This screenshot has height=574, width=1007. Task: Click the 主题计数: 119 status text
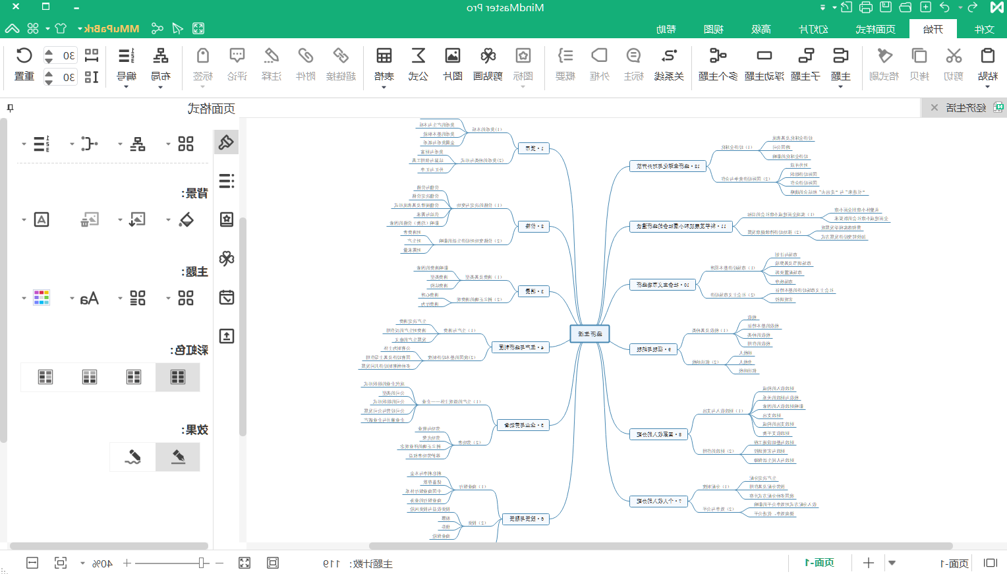click(358, 563)
